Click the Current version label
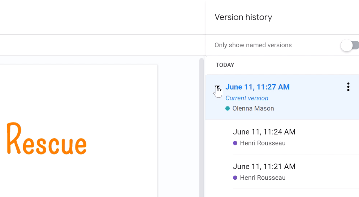This screenshot has width=359, height=197. (247, 98)
